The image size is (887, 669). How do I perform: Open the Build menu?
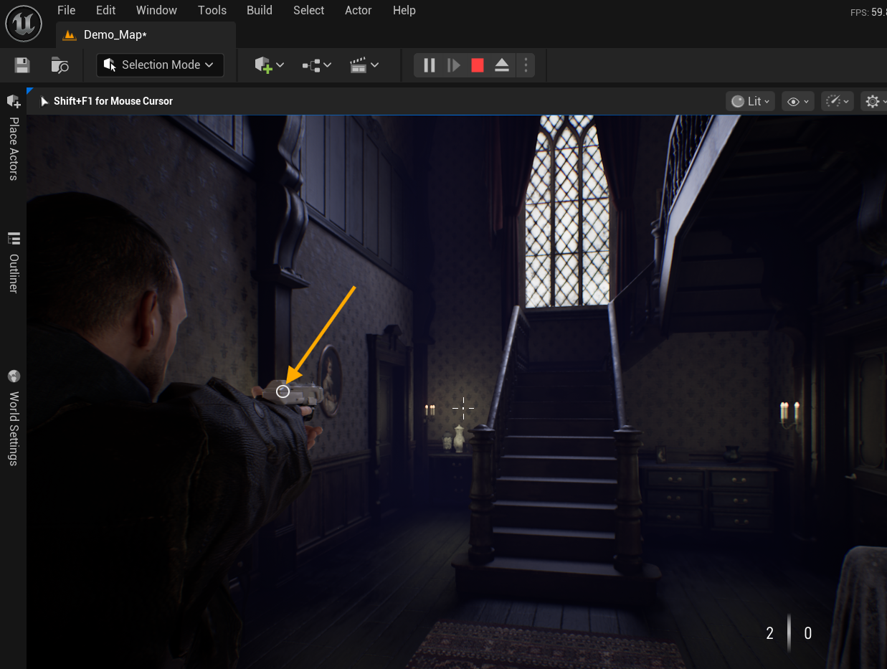(x=259, y=10)
